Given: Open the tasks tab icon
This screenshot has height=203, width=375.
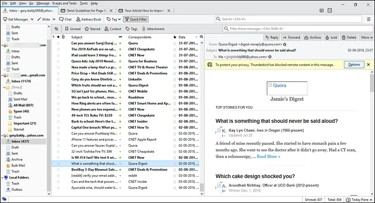Looking at the screenshot, I should [330, 10].
